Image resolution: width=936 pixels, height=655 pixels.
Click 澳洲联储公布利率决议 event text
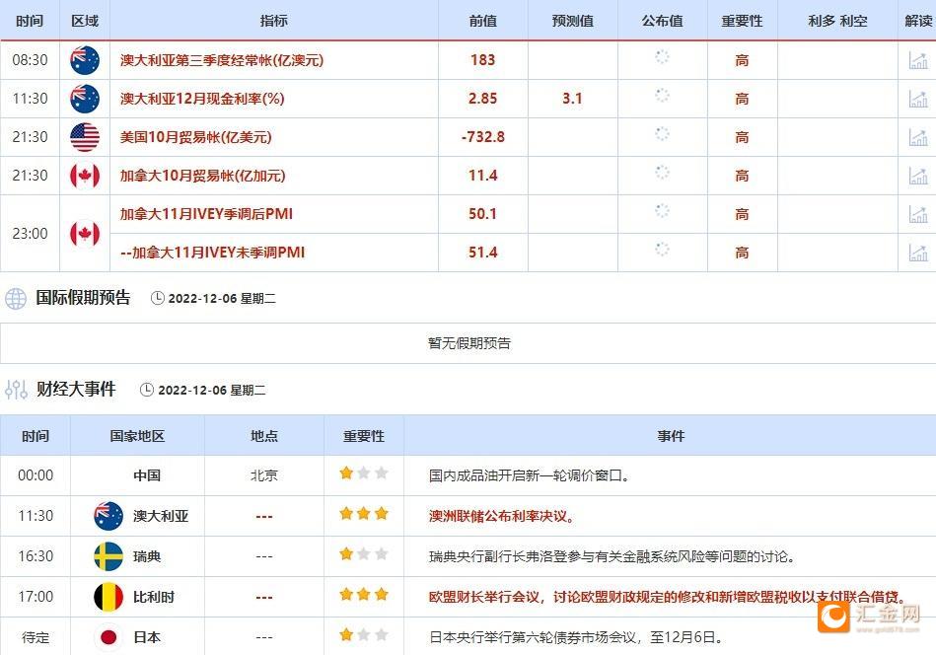(501, 517)
